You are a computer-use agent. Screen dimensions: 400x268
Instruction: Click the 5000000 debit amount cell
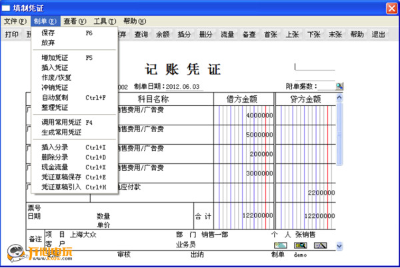pyautogui.click(x=243, y=135)
